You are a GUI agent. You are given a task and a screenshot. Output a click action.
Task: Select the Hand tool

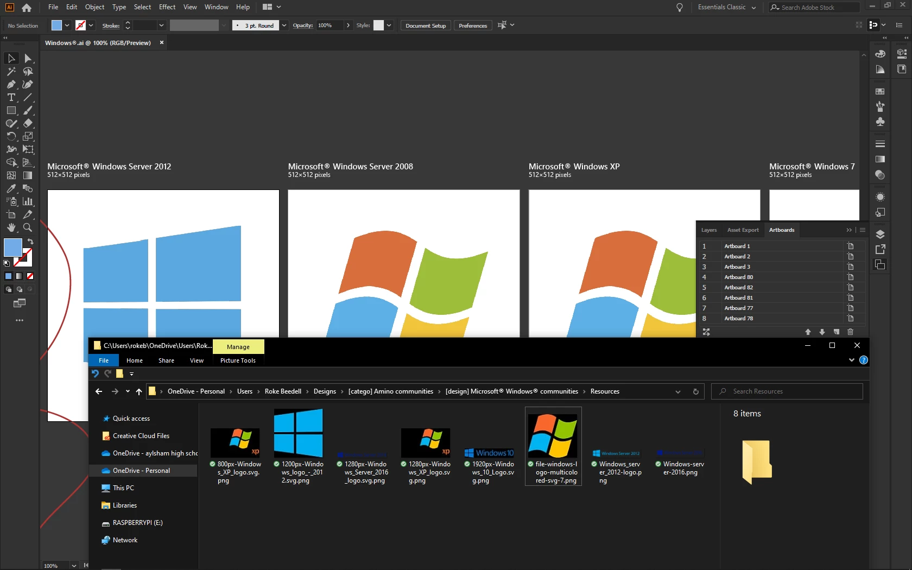pyautogui.click(x=11, y=227)
